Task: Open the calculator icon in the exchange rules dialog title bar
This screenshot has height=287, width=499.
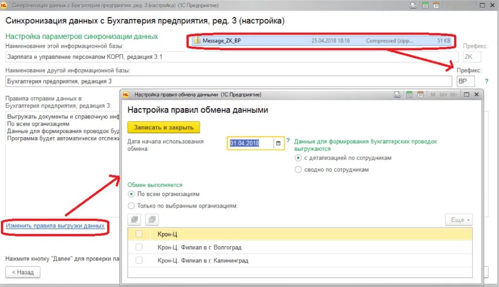Action: 409,94
